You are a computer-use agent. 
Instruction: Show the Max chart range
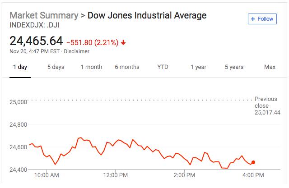pyautogui.click(x=270, y=67)
